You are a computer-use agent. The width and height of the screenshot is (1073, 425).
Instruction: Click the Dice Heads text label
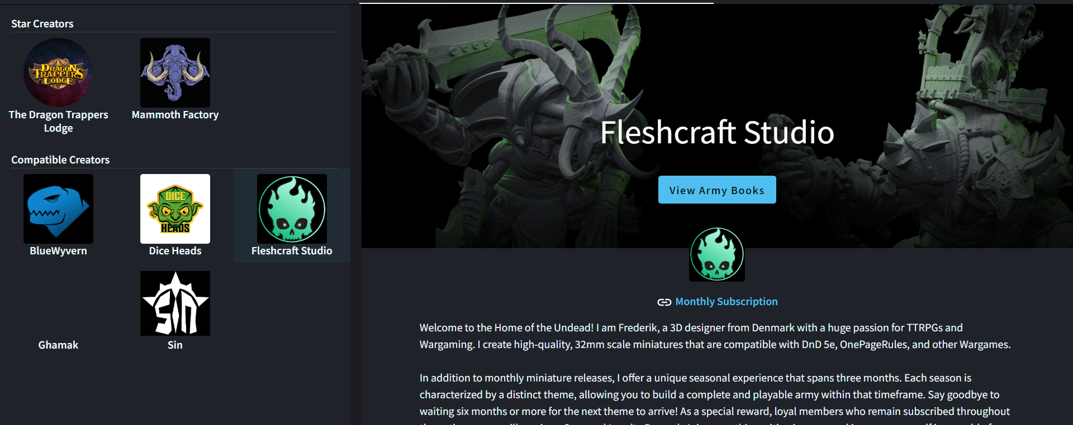[x=175, y=250]
